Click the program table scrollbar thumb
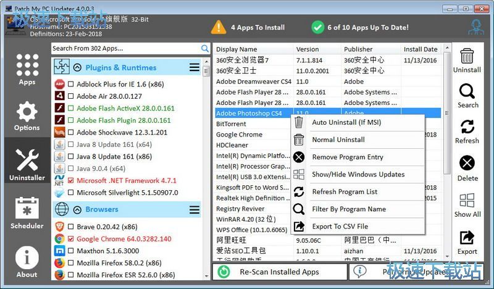This screenshot has width=494, height=289. pyautogui.click(x=446, y=113)
